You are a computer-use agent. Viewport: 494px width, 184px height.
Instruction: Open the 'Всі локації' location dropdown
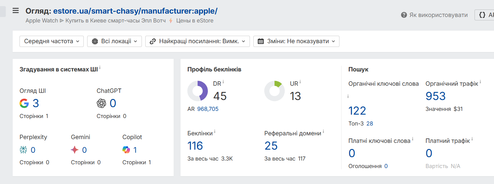click(115, 41)
